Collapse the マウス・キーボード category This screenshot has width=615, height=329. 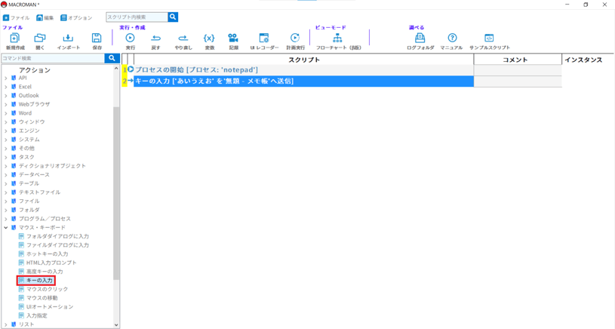point(5,227)
